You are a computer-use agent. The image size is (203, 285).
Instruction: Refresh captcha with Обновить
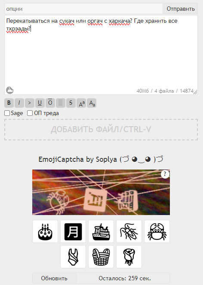click(54, 278)
